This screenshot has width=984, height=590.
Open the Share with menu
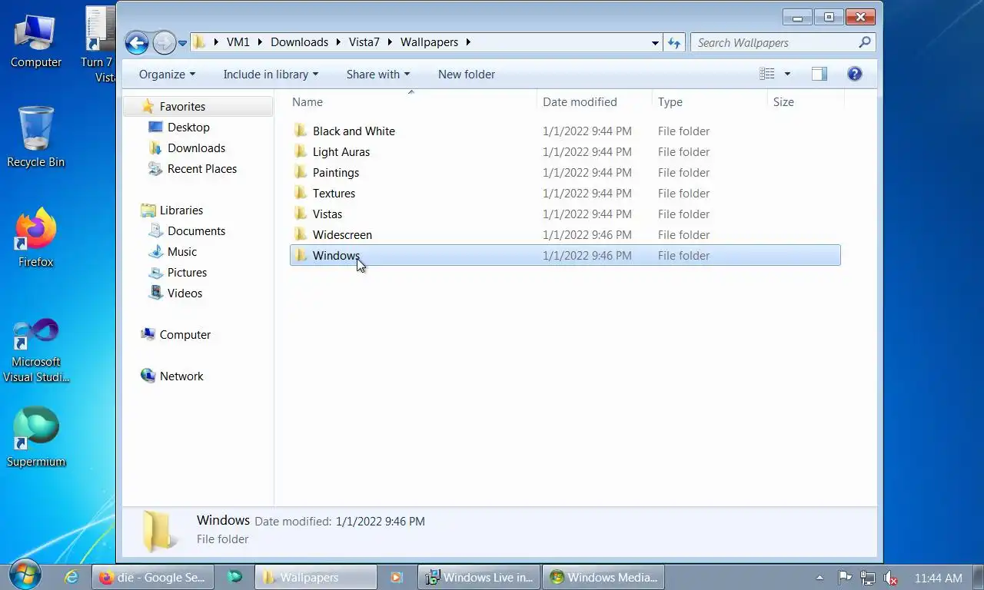click(377, 75)
